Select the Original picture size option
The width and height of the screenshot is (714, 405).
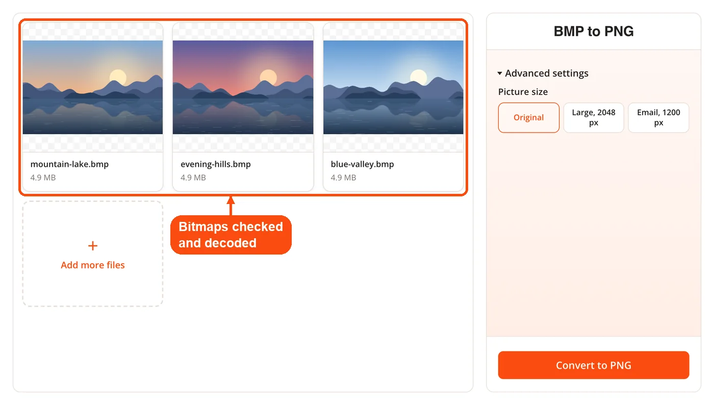[528, 117]
